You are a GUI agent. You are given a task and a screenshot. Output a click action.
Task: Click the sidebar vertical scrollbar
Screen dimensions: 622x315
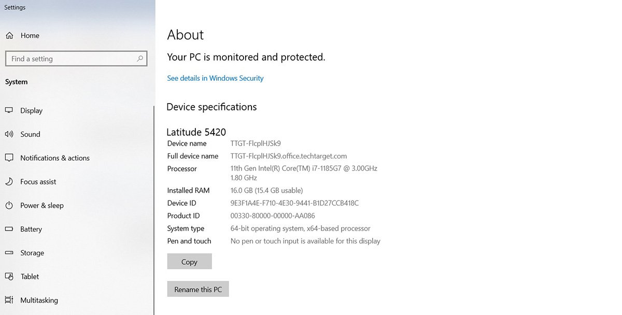point(154,207)
